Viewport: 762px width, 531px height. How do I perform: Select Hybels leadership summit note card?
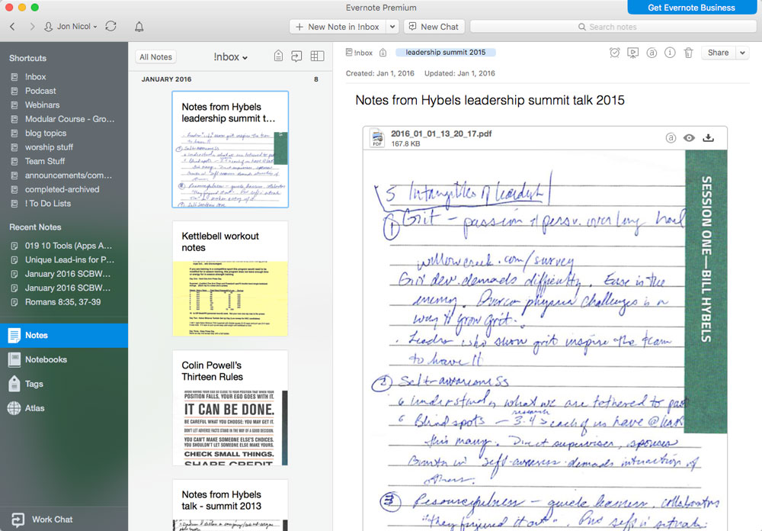pos(230,150)
